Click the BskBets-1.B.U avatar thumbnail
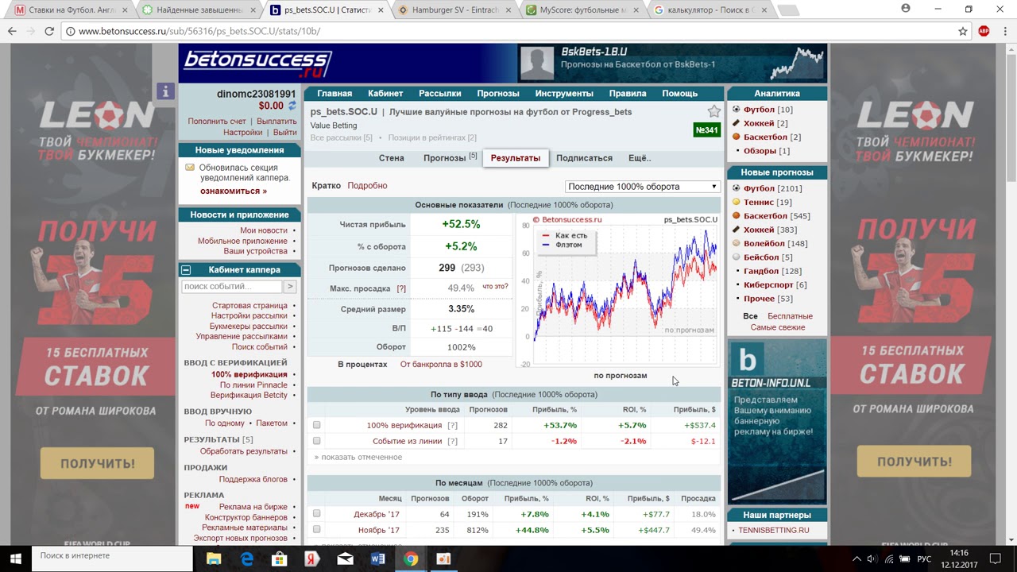1017x572 pixels. coord(537,64)
